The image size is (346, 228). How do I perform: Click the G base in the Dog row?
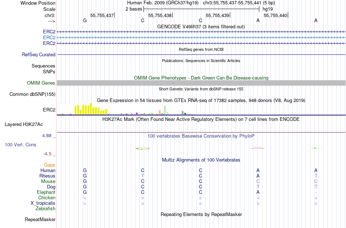(85, 187)
